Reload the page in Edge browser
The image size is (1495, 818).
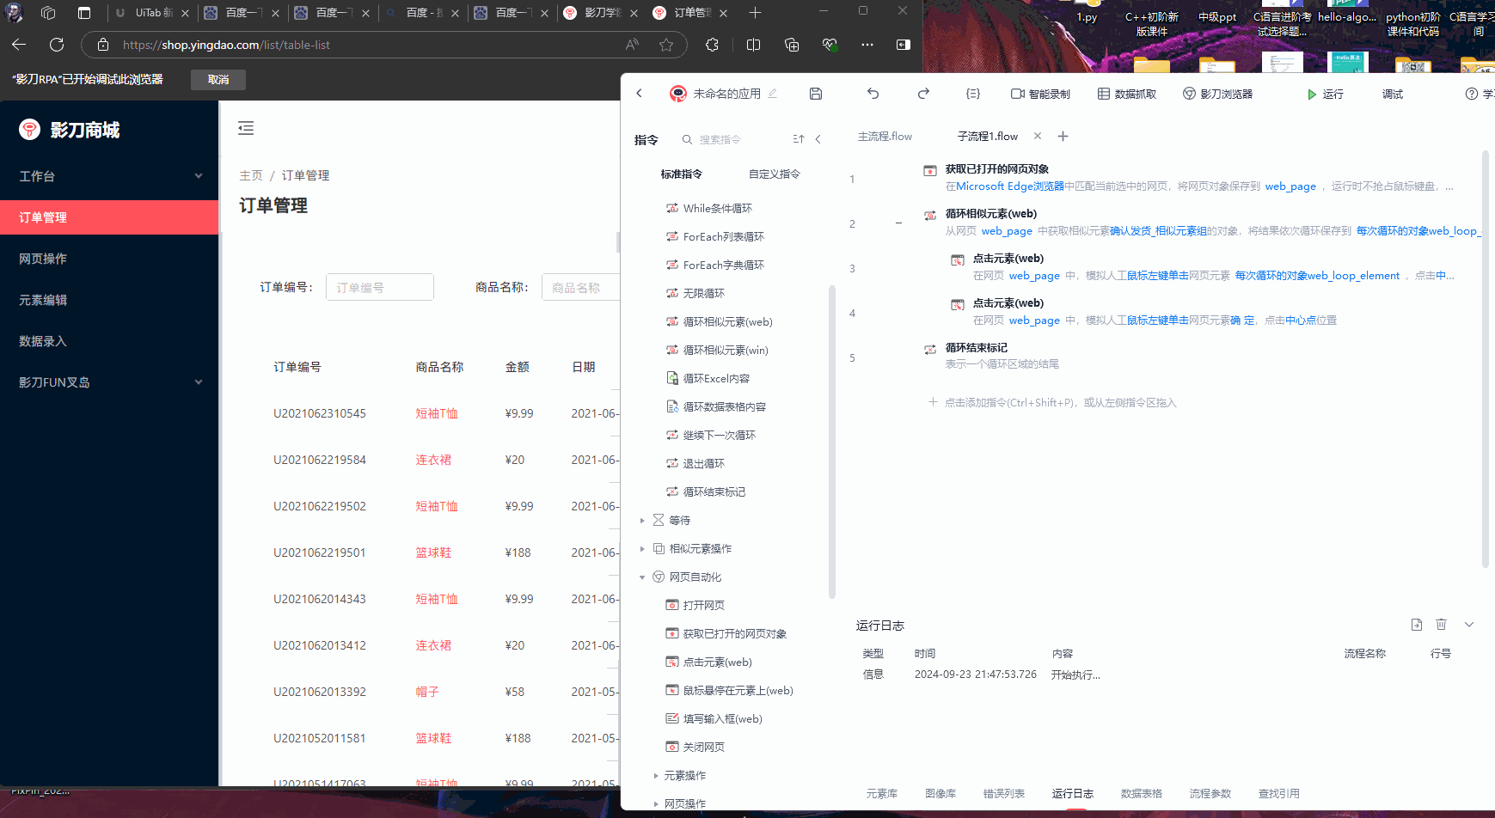pyautogui.click(x=57, y=45)
